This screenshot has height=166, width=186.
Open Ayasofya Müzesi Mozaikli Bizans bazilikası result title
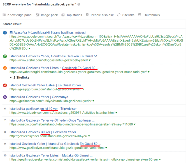coord(50,32)
